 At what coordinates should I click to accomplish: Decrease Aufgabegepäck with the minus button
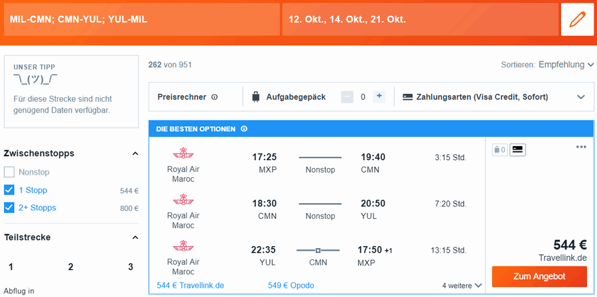[x=347, y=97]
